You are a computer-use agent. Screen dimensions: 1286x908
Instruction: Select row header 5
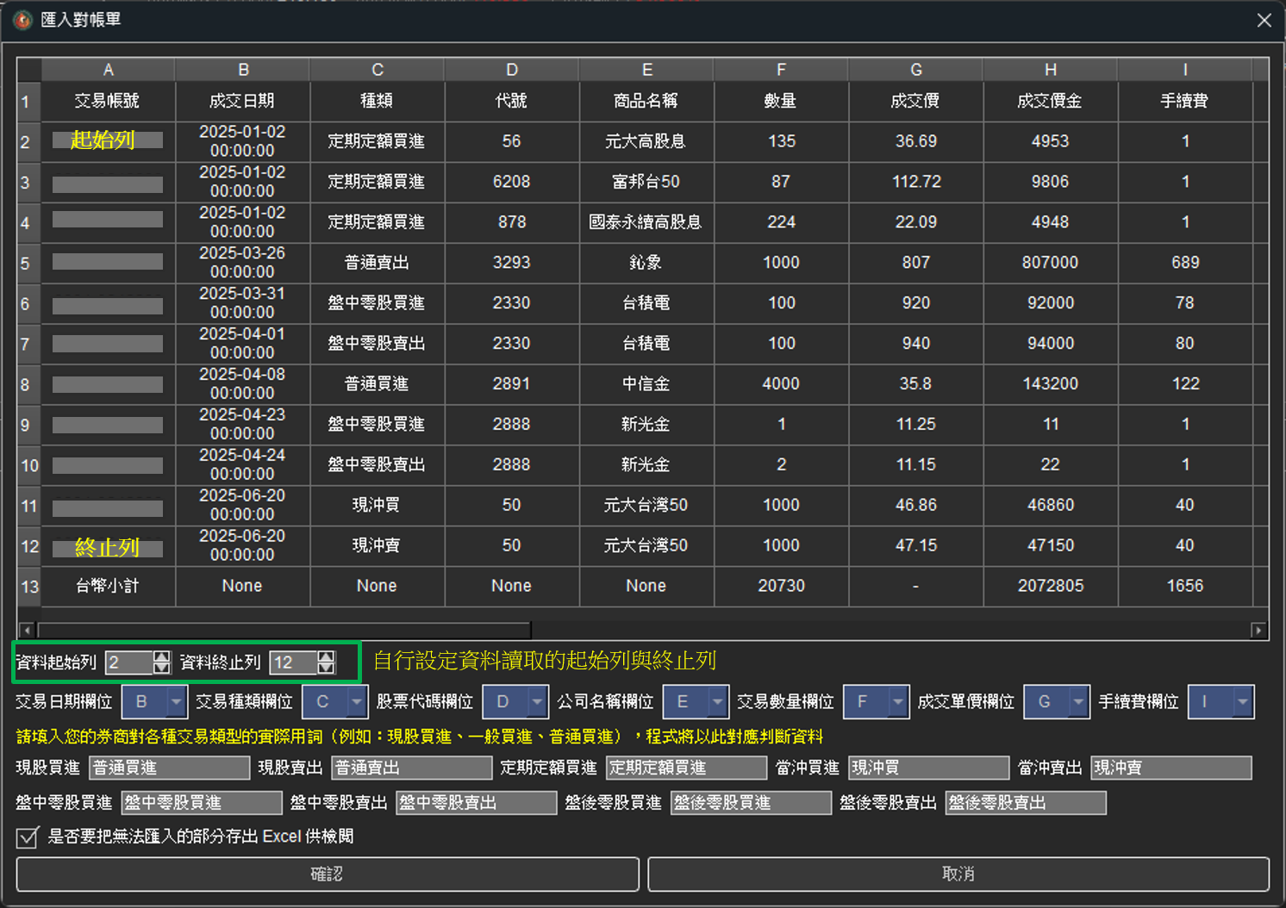point(29,264)
